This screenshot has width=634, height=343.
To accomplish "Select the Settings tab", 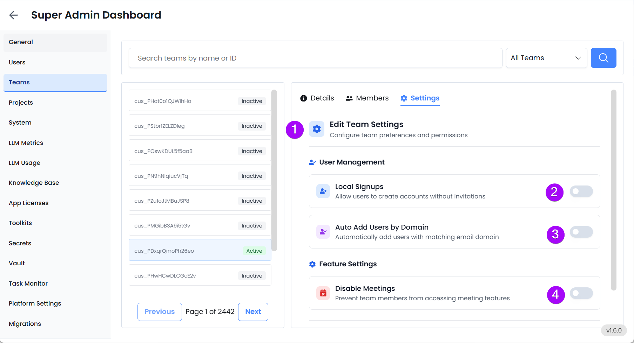I will coord(420,98).
